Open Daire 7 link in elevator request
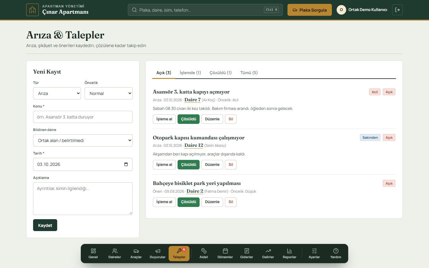The width and height of the screenshot is (429, 268). pos(192,100)
